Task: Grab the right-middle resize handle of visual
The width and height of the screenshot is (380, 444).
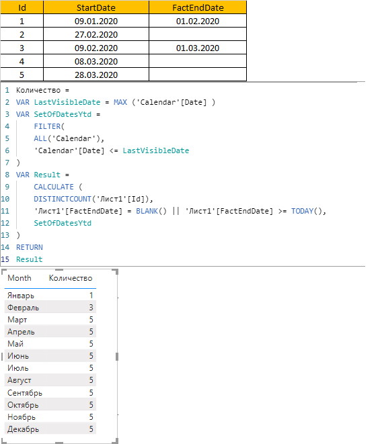Action: [x=117, y=357]
